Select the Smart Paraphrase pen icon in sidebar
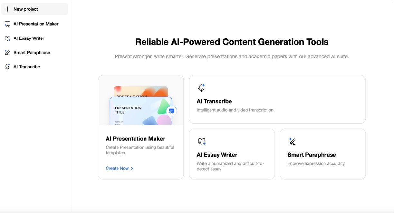 click(x=7, y=52)
